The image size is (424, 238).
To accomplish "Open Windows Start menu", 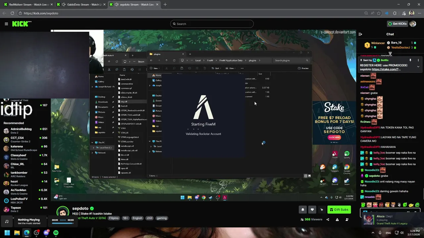I will (x=7, y=233).
